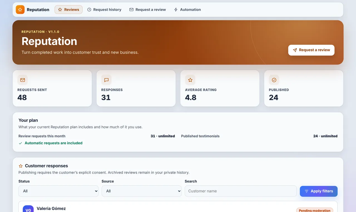Viewport: 356px width, 212px height.
Task: Apply filters to customer responses
Action: click(x=319, y=191)
